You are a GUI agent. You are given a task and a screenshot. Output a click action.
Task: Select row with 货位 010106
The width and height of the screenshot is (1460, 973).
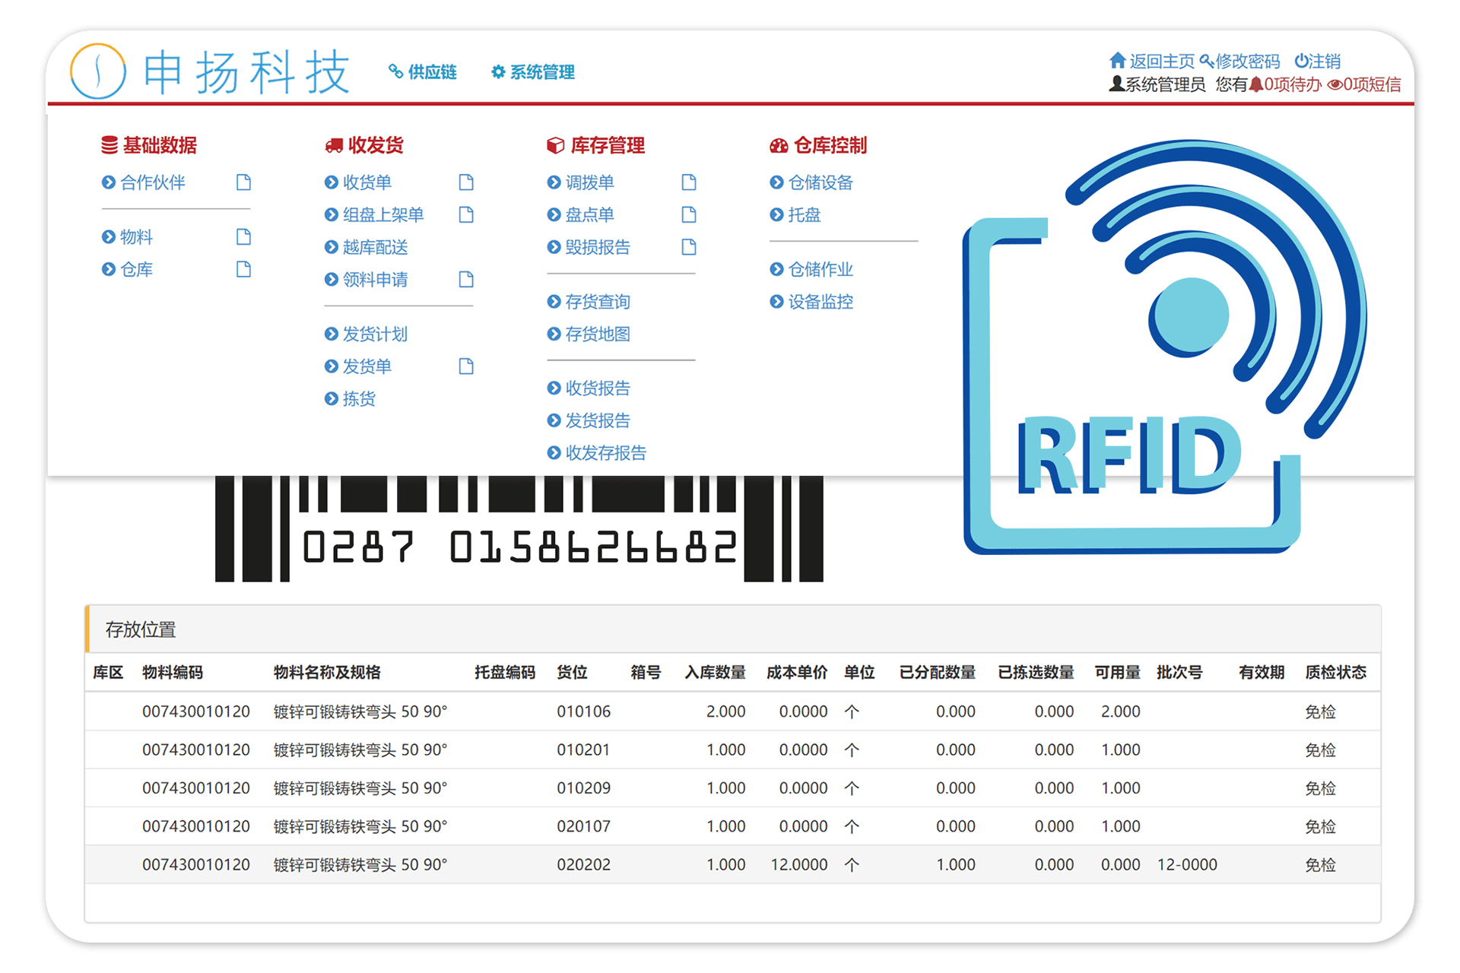tap(732, 712)
